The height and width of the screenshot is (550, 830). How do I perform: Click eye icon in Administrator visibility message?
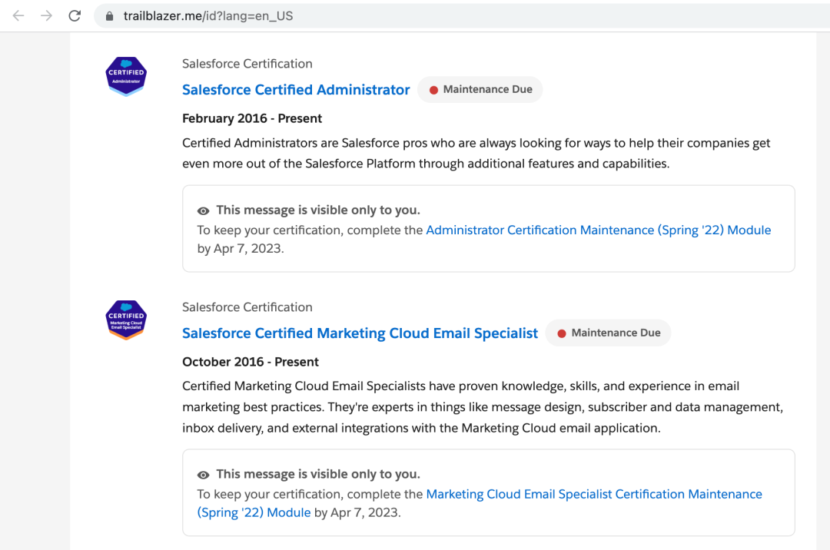click(203, 211)
